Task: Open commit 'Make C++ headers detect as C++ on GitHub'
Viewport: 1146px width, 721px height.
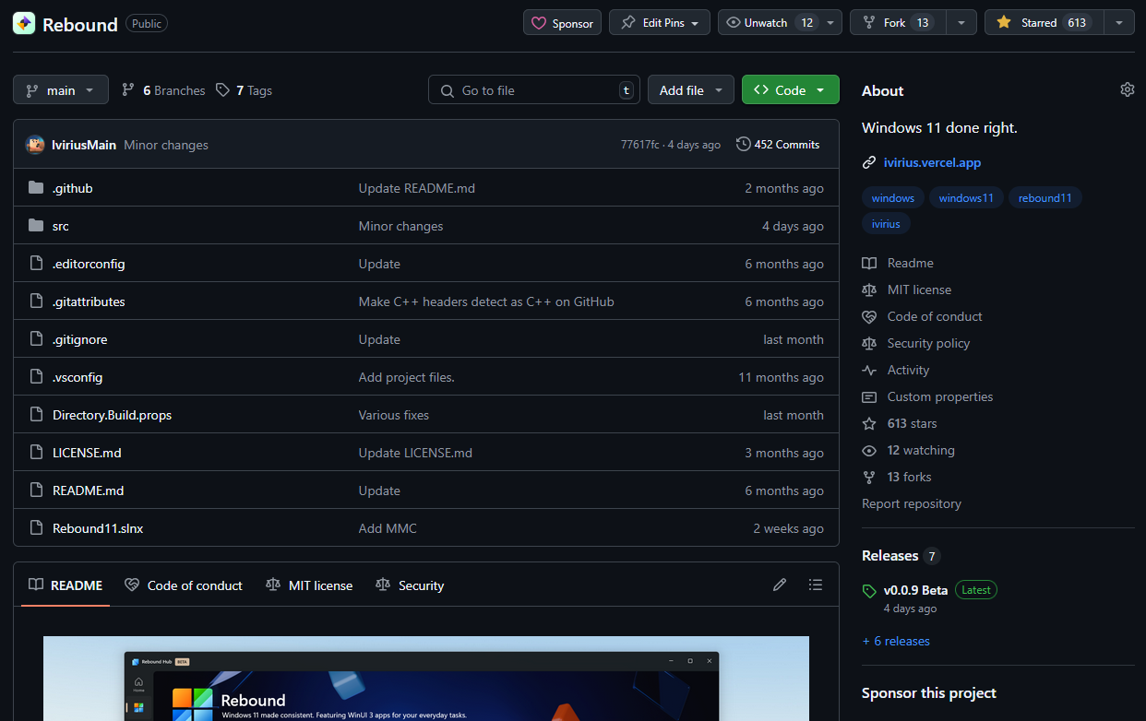Action: pos(486,301)
